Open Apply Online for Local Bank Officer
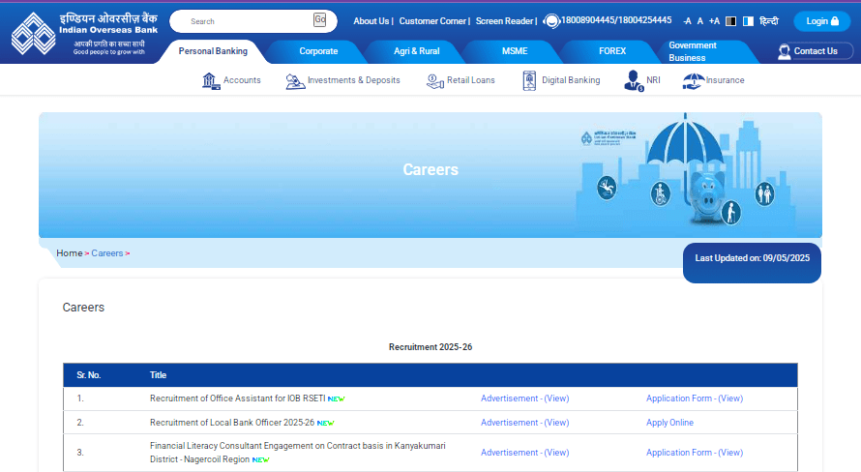The image size is (861, 472). point(669,423)
